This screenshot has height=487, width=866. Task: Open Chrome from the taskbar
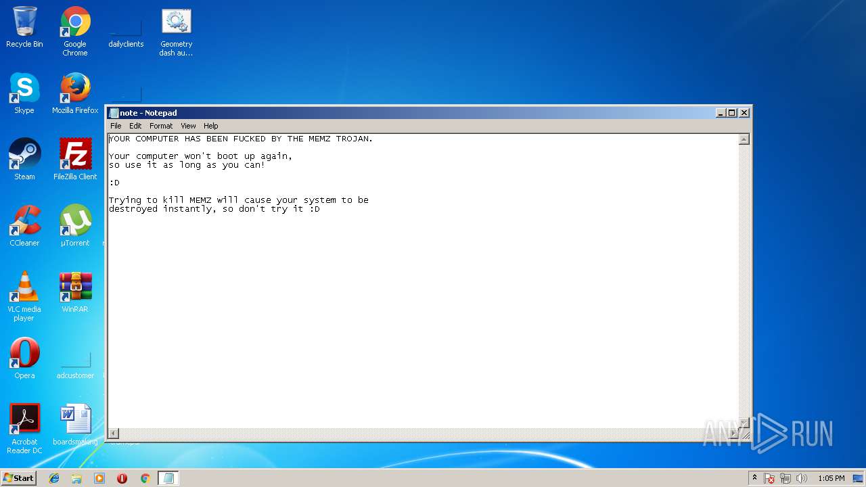pyautogui.click(x=145, y=478)
